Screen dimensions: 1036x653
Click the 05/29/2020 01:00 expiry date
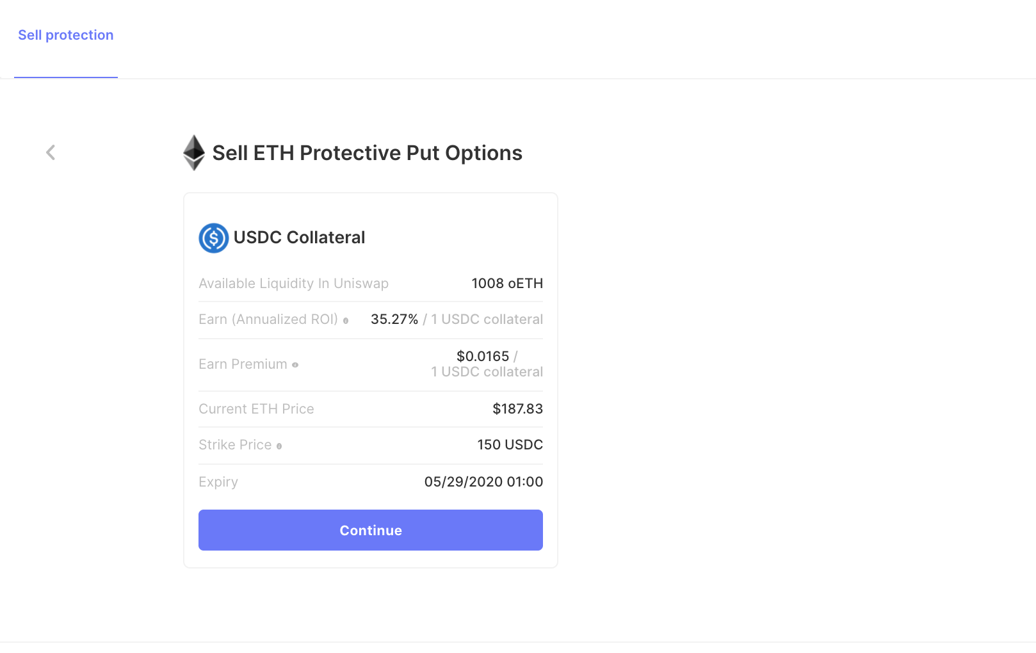click(483, 482)
